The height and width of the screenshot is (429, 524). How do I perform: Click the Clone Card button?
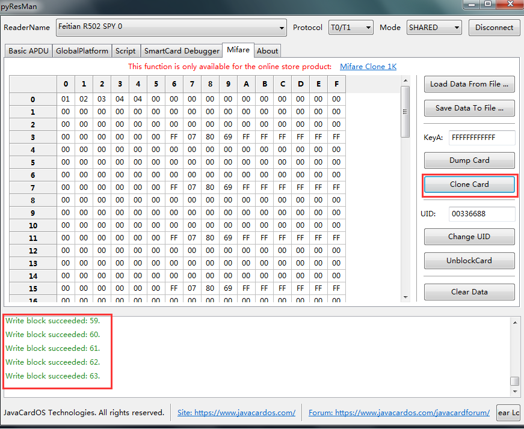(469, 184)
